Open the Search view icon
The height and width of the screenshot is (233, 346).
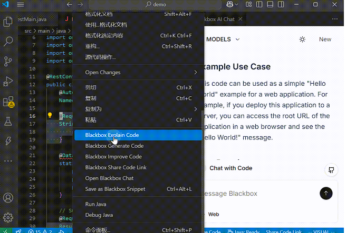point(8,42)
